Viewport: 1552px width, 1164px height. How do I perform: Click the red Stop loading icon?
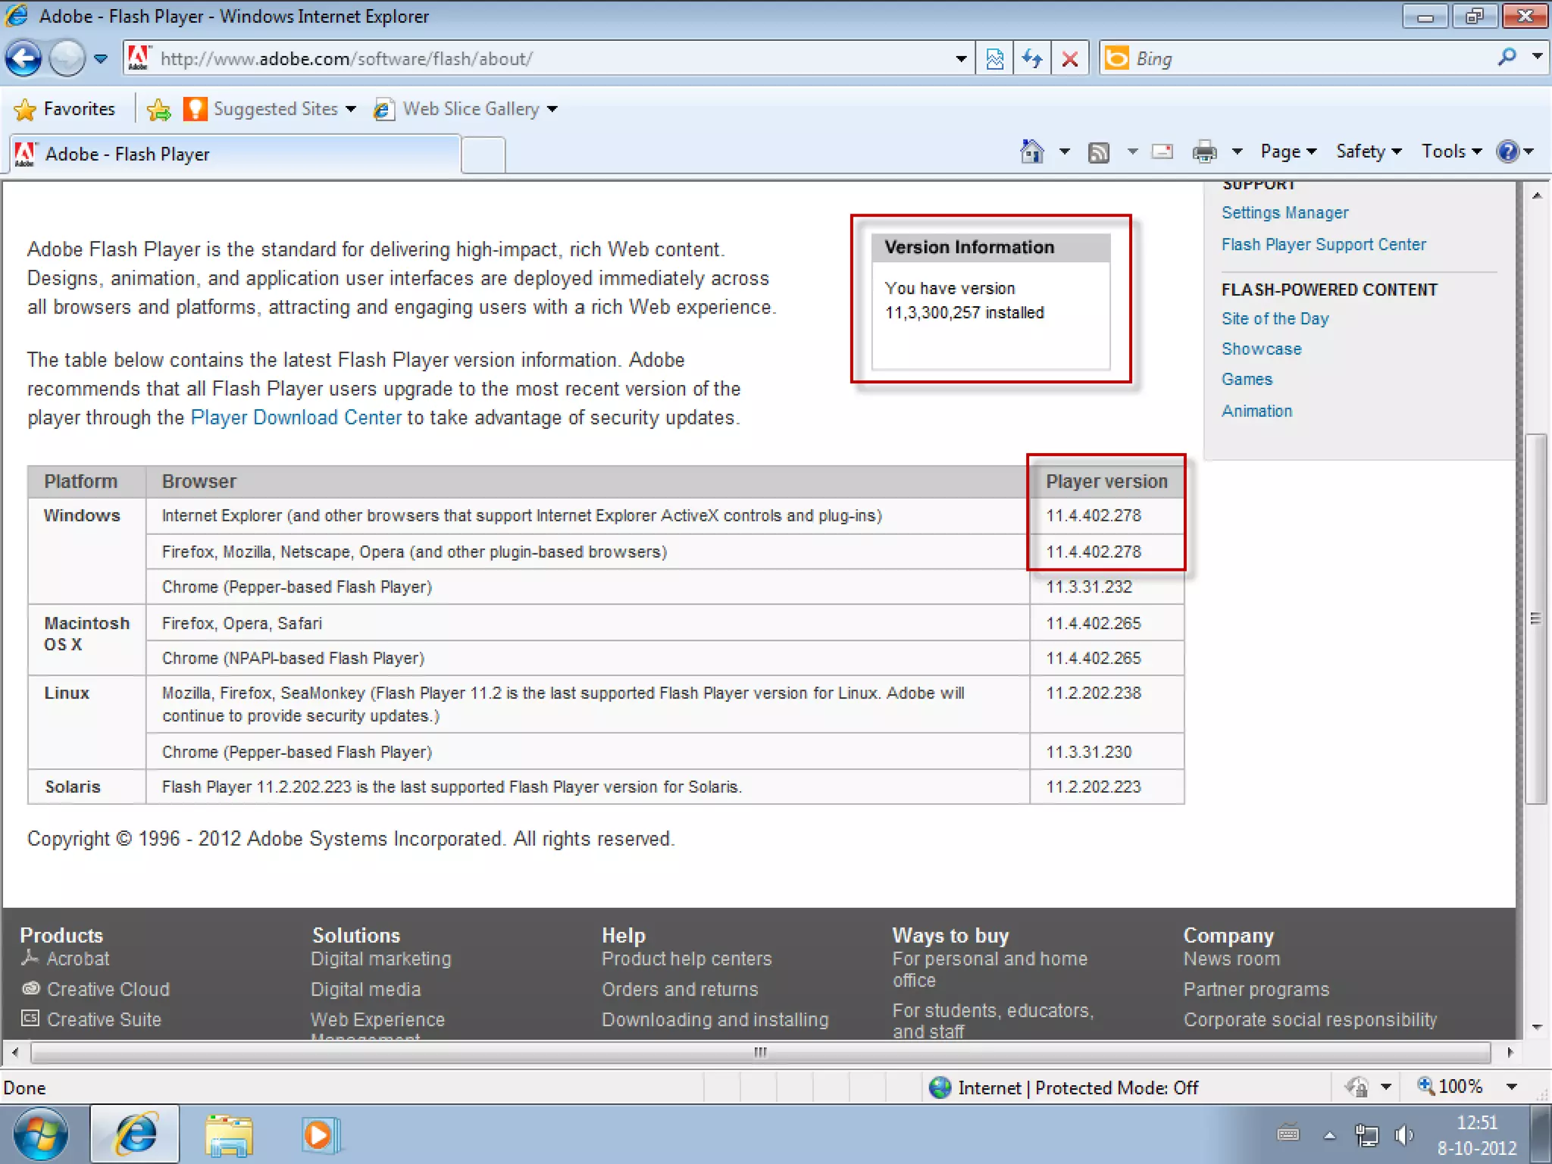tap(1070, 58)
